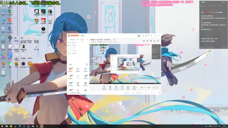Open Microsoft Edge from the taskbar
Screen dimensions: 228x128
[20, 126]
